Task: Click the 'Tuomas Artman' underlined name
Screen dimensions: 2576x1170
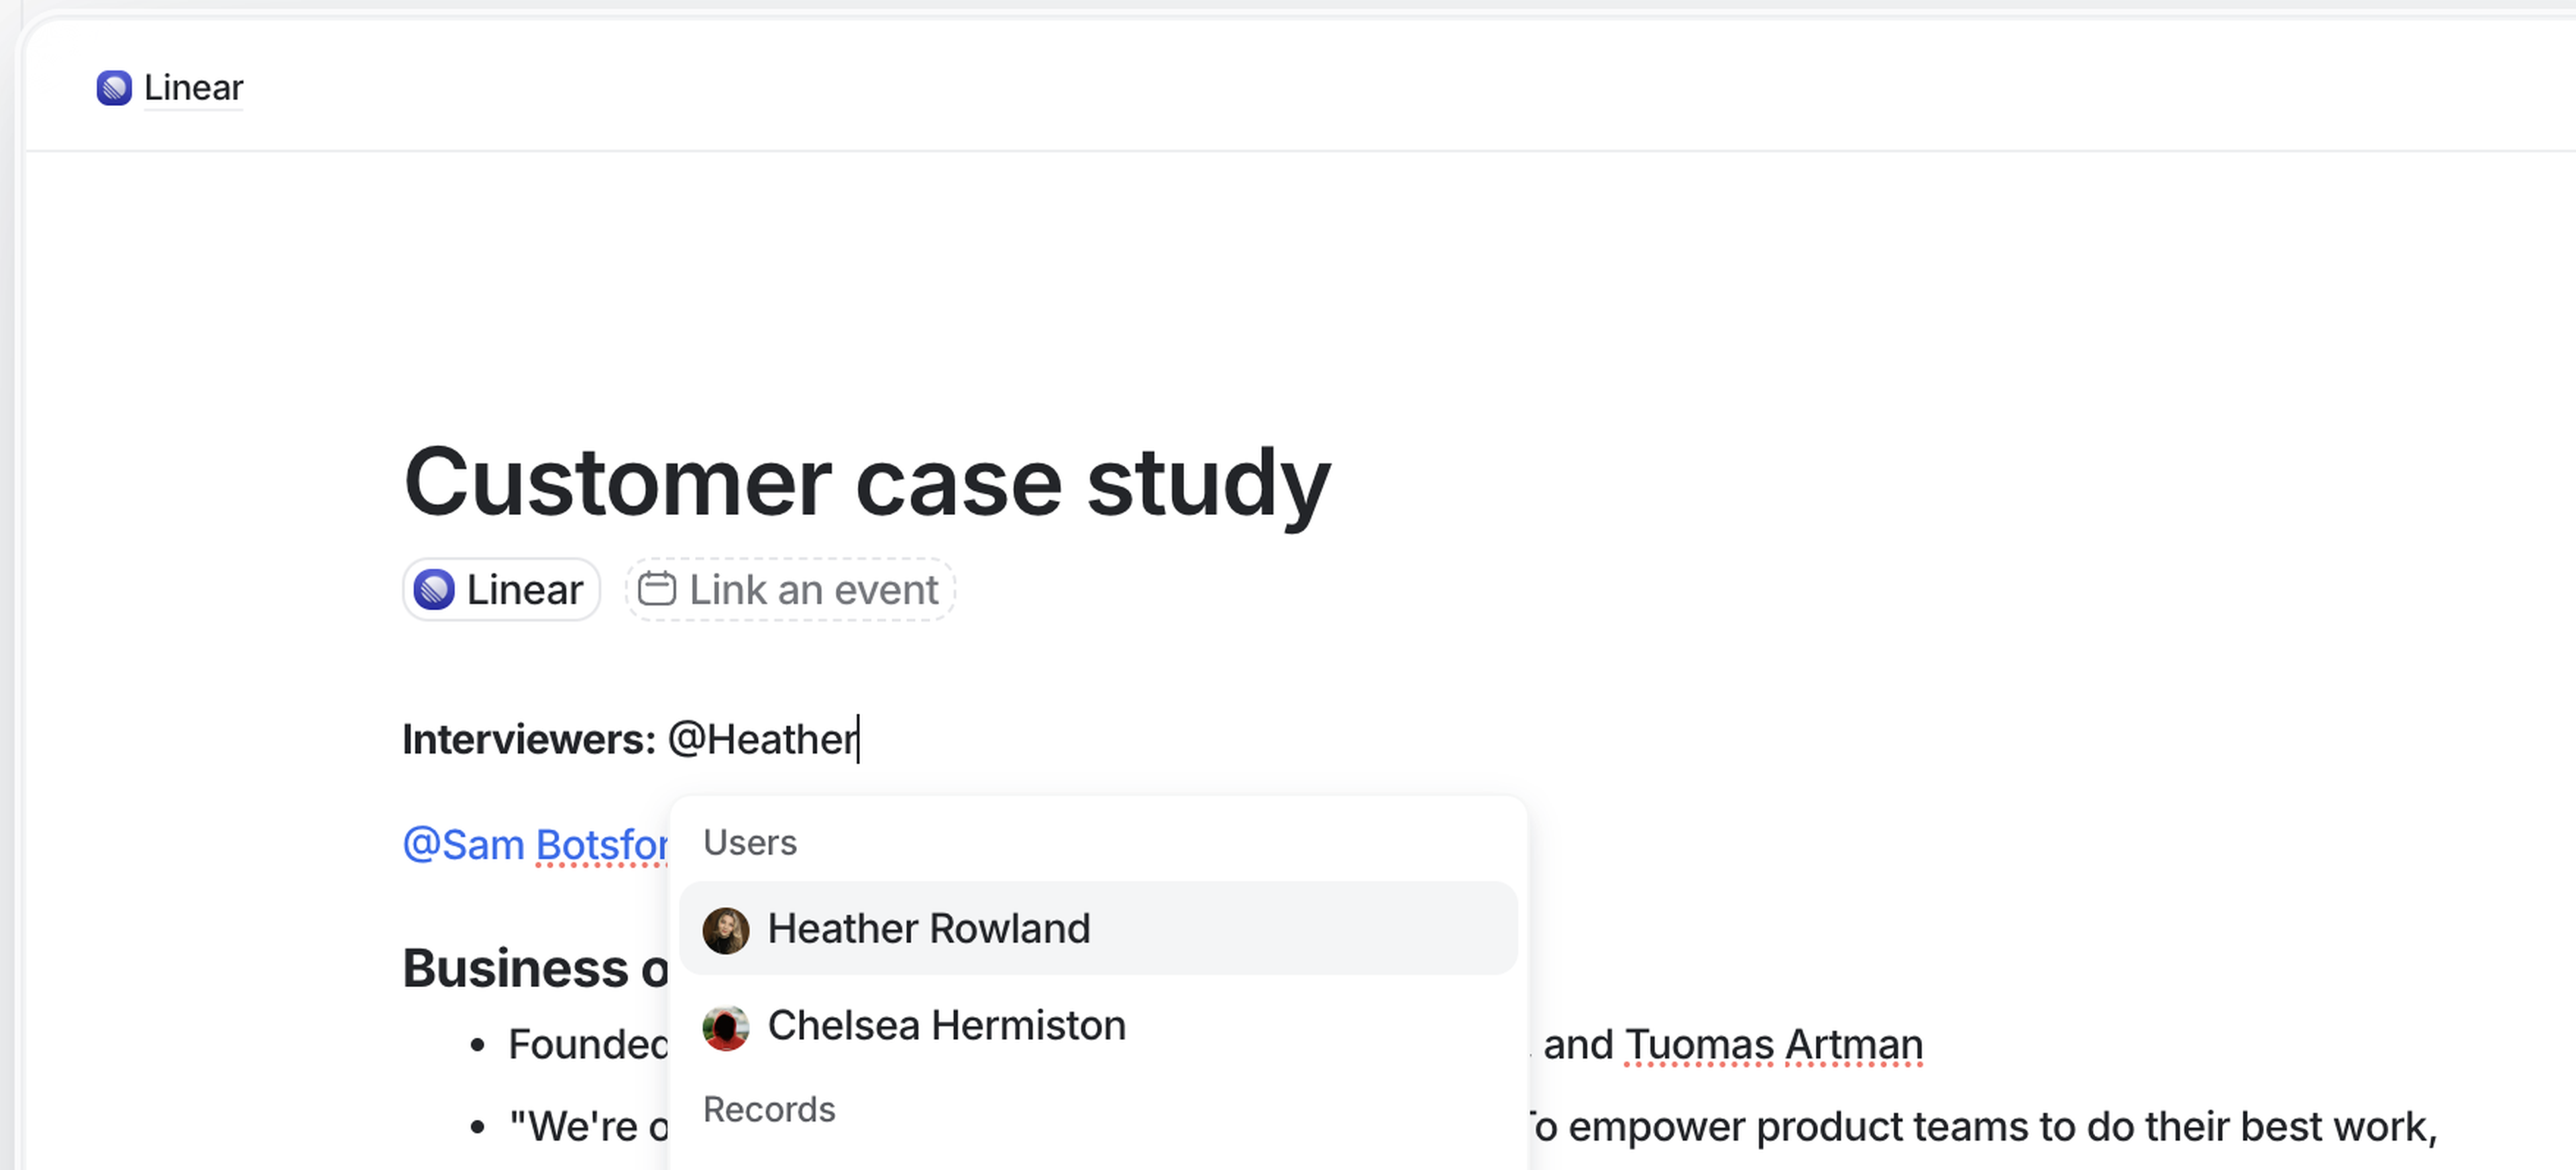Action: click(1773, 1045)
